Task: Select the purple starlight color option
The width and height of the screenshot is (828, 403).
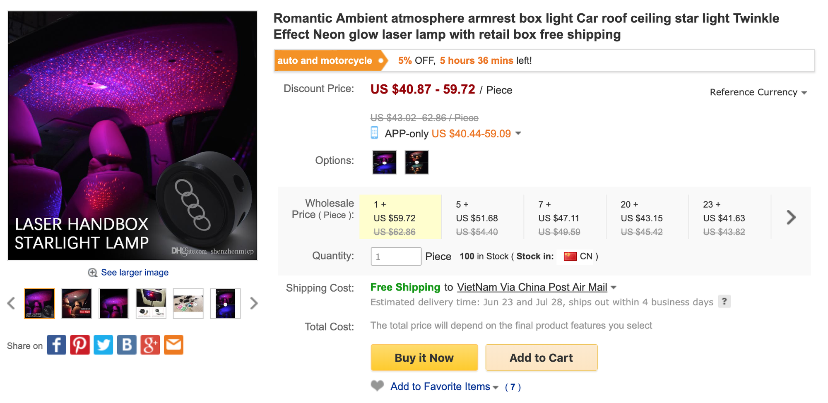Action: pos(384,162)
